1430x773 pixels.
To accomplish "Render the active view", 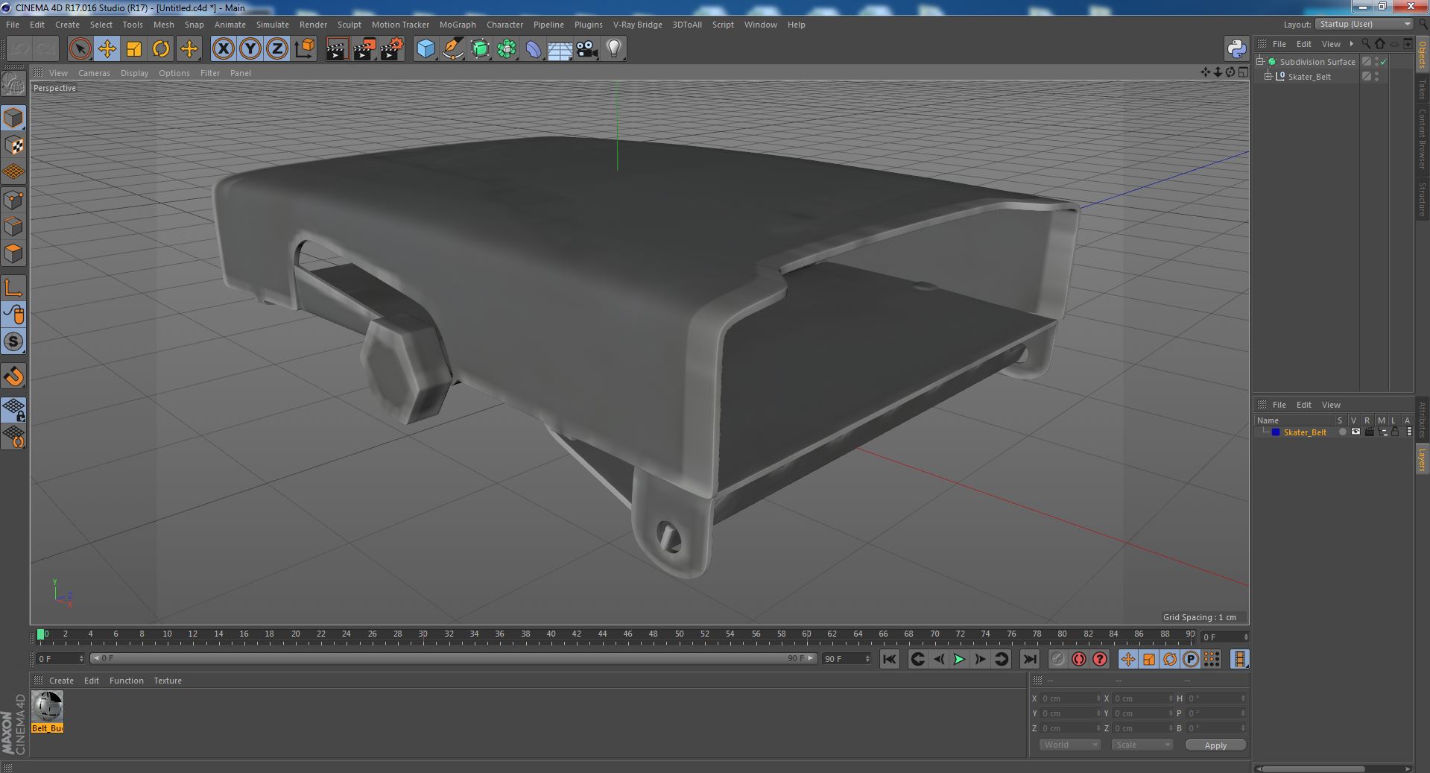I will 337,49.
